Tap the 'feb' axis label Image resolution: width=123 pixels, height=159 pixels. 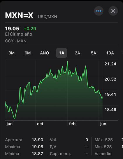(72, 124)
